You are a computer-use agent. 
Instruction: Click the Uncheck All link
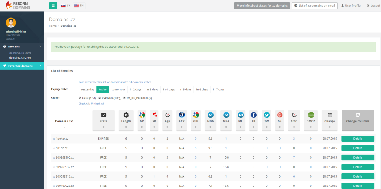tap(97, 103)
